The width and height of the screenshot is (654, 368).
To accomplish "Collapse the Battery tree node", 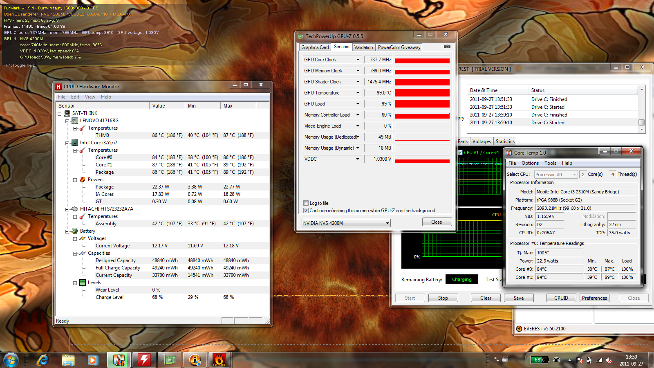I will (x=67, y=231).
